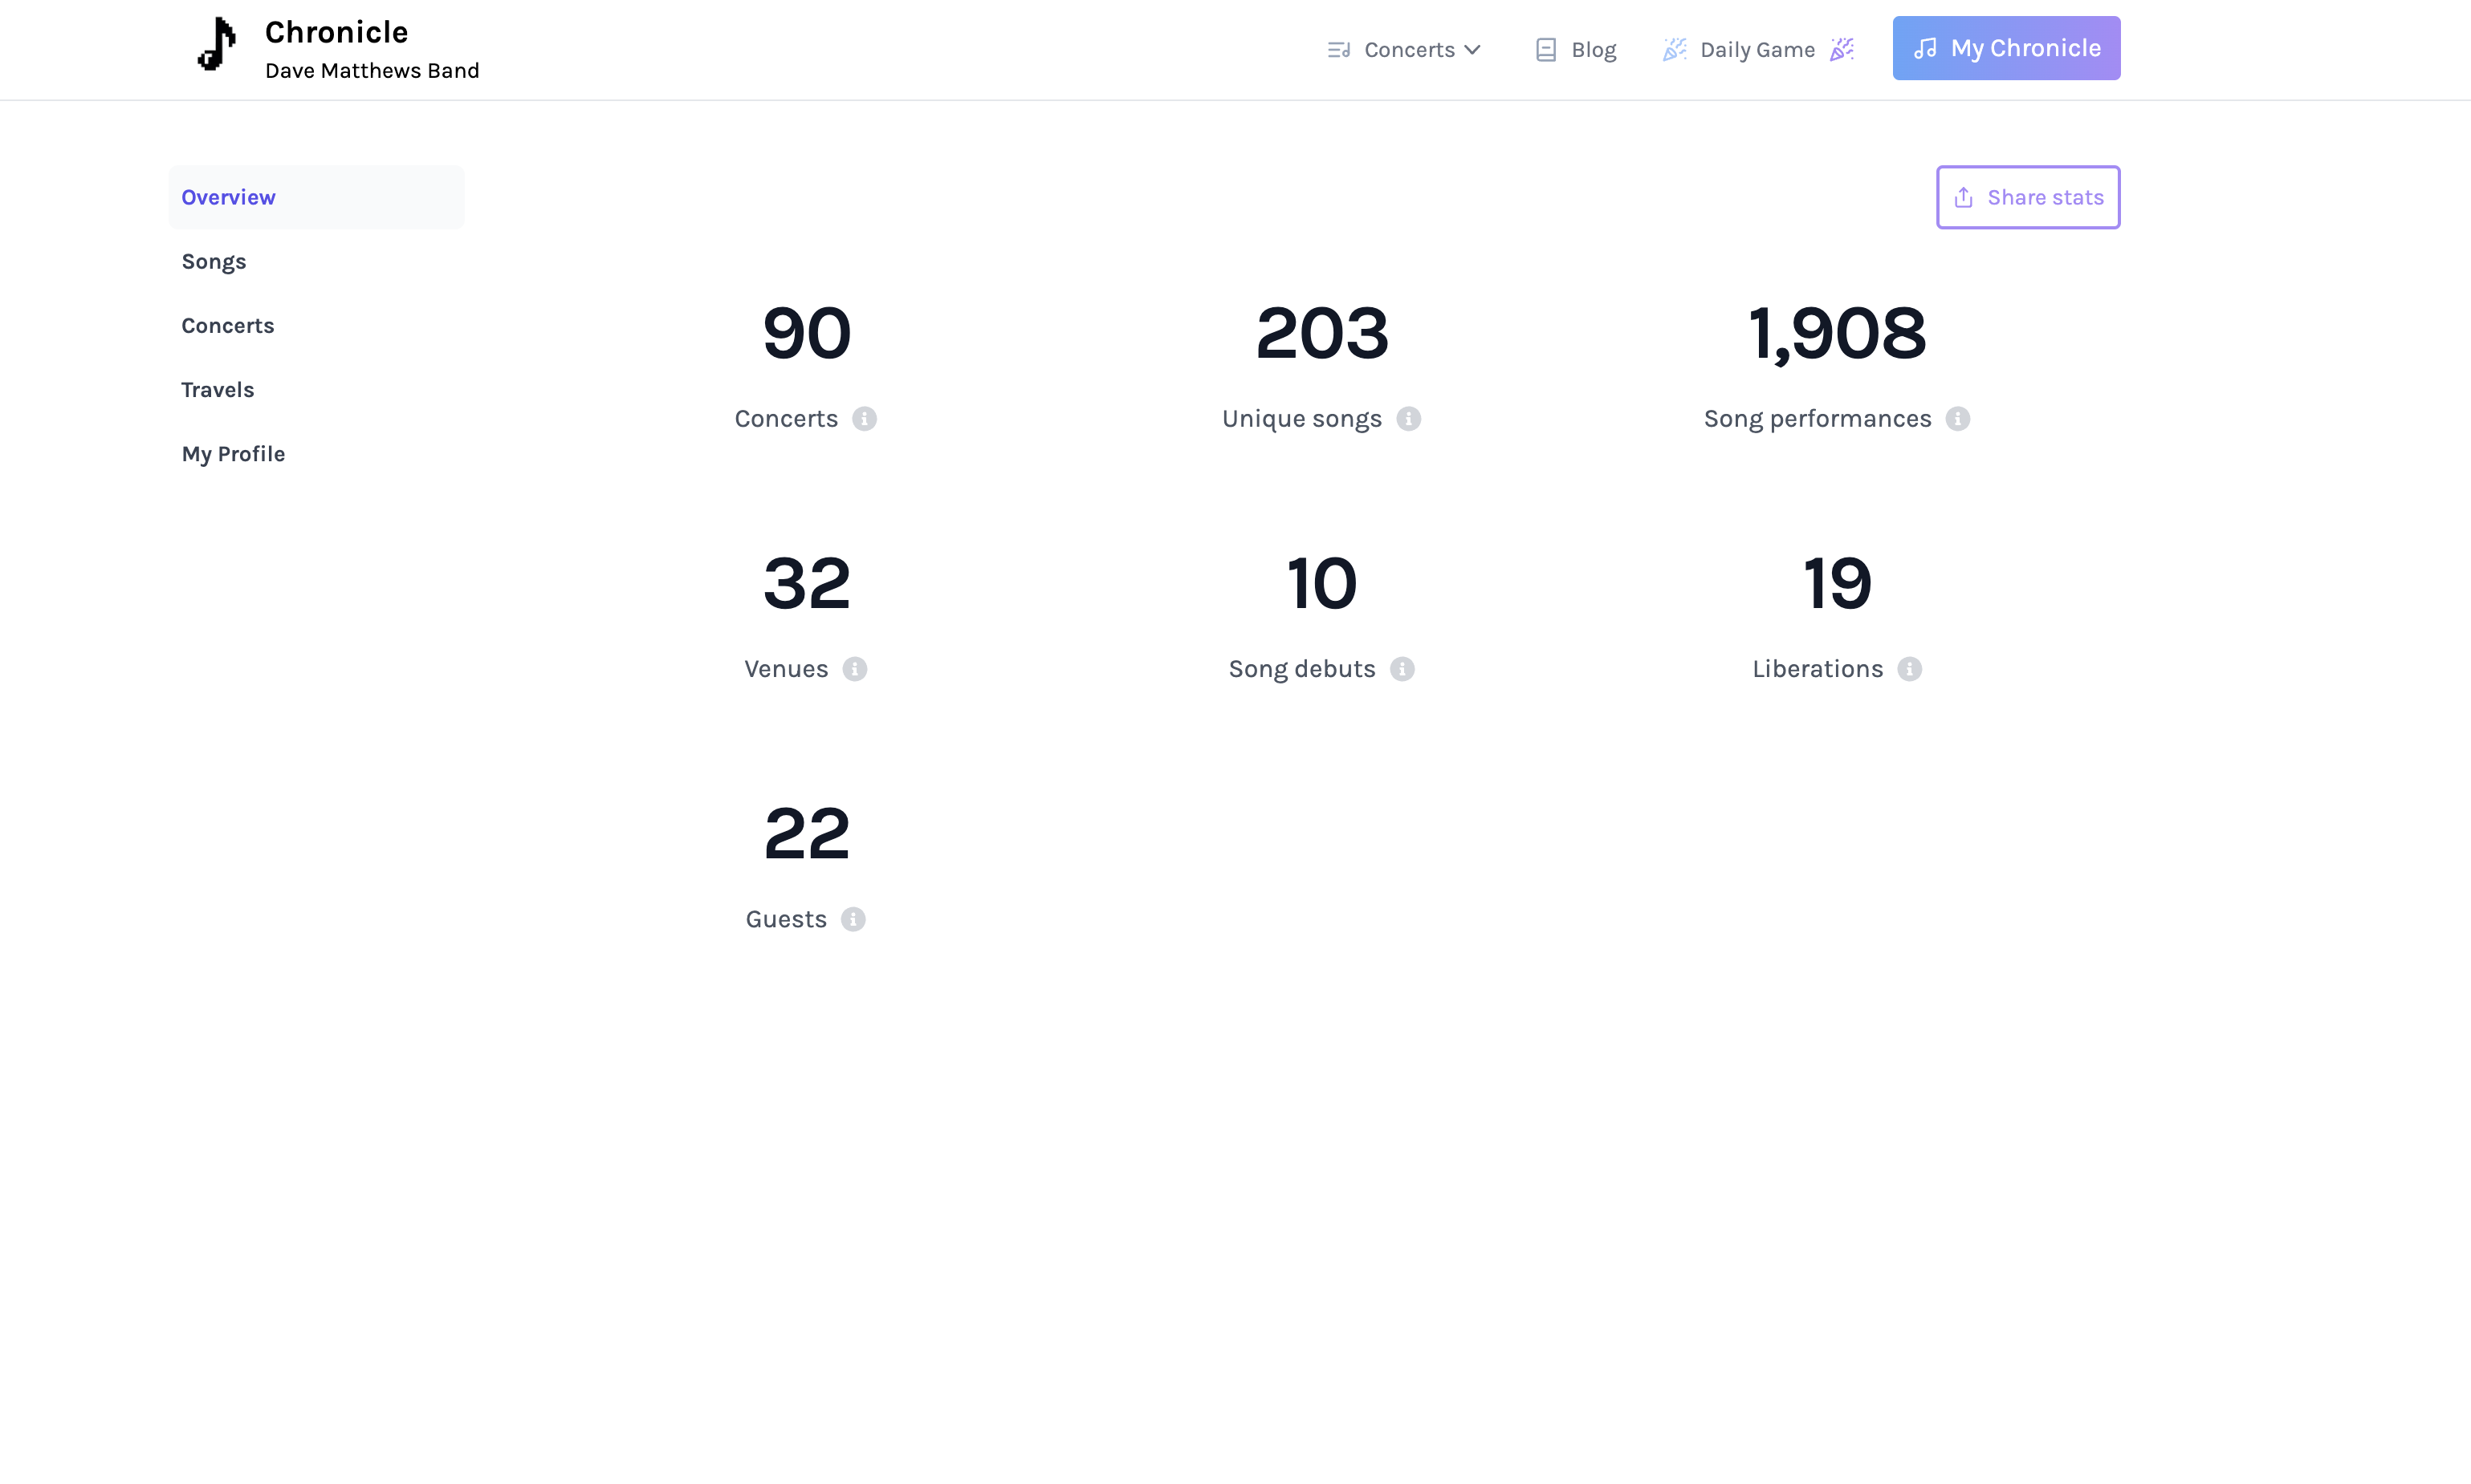Open the info icon for Song performances
2471x1484 pixels.
(x=1956, y=419)
